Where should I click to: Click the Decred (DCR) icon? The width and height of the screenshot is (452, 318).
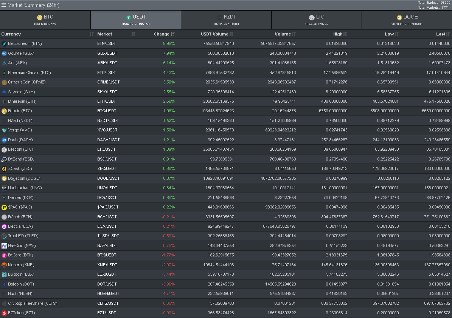(4, 198)
